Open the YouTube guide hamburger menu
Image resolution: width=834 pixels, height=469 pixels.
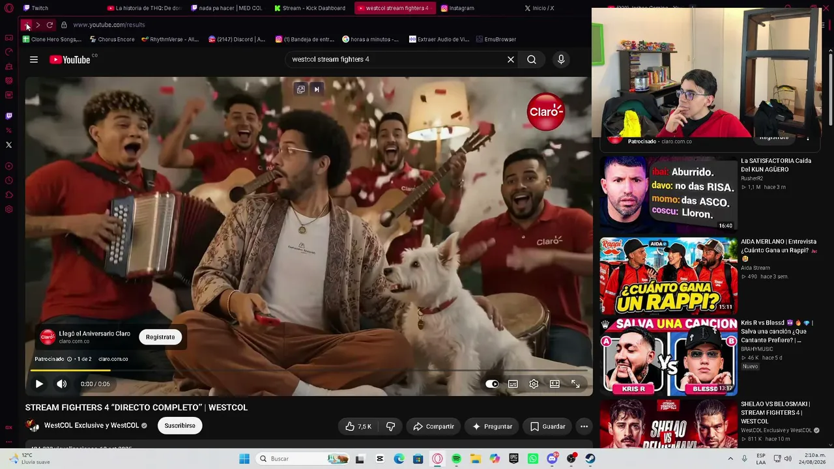pyautogui.click(x=34, y=60)
